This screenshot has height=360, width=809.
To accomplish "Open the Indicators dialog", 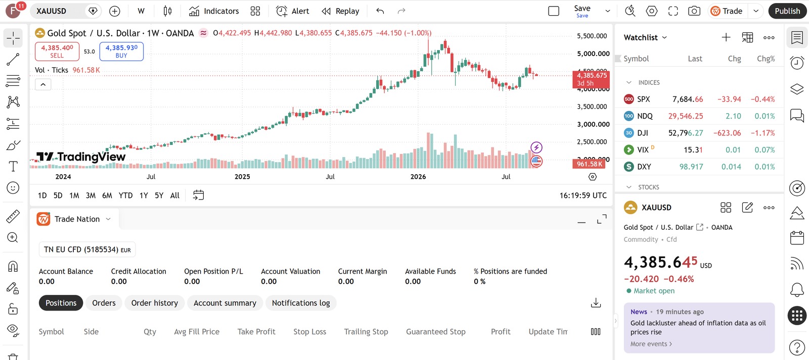I will pos(213,11).
